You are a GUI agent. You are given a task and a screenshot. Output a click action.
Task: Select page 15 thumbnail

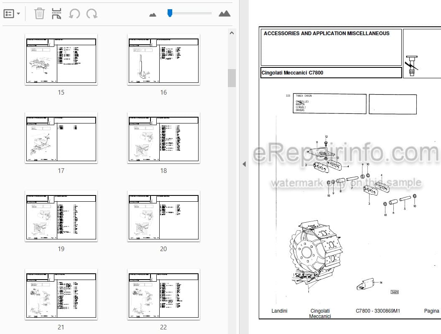(x=61, y=60)
